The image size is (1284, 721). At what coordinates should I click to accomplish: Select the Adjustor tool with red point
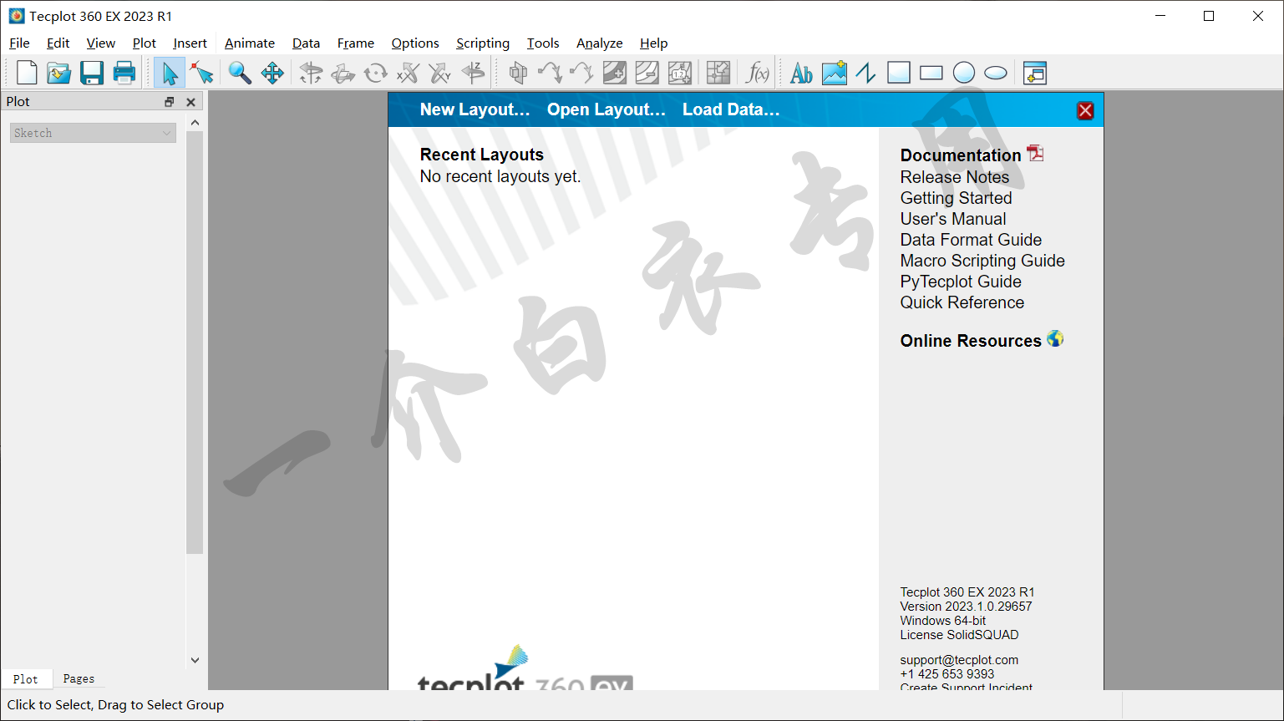(201, 74)
